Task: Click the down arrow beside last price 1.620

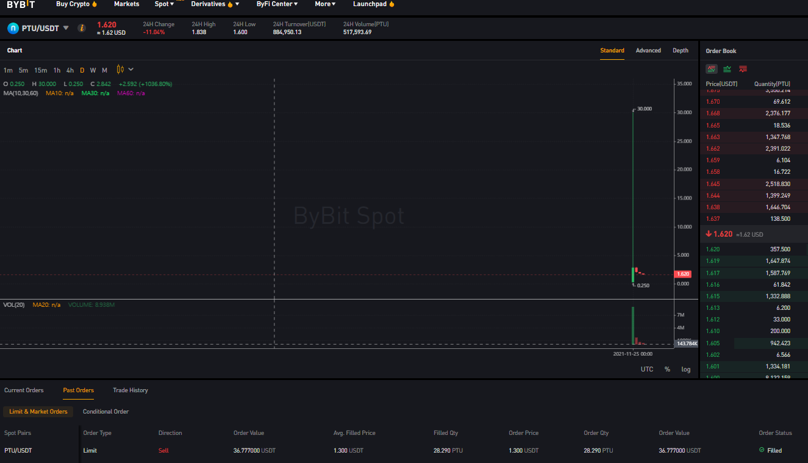Action: 709,234
